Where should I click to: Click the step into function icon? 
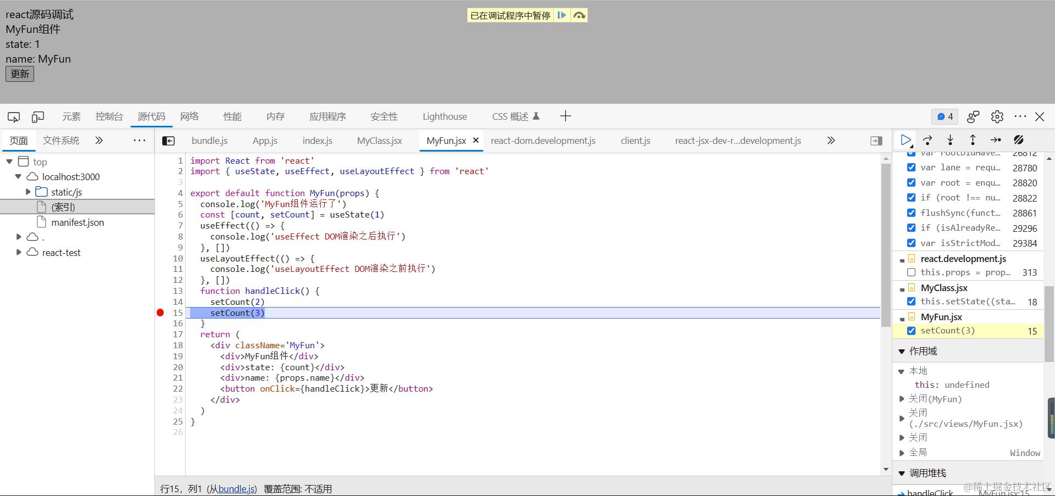tap(951, 140)
